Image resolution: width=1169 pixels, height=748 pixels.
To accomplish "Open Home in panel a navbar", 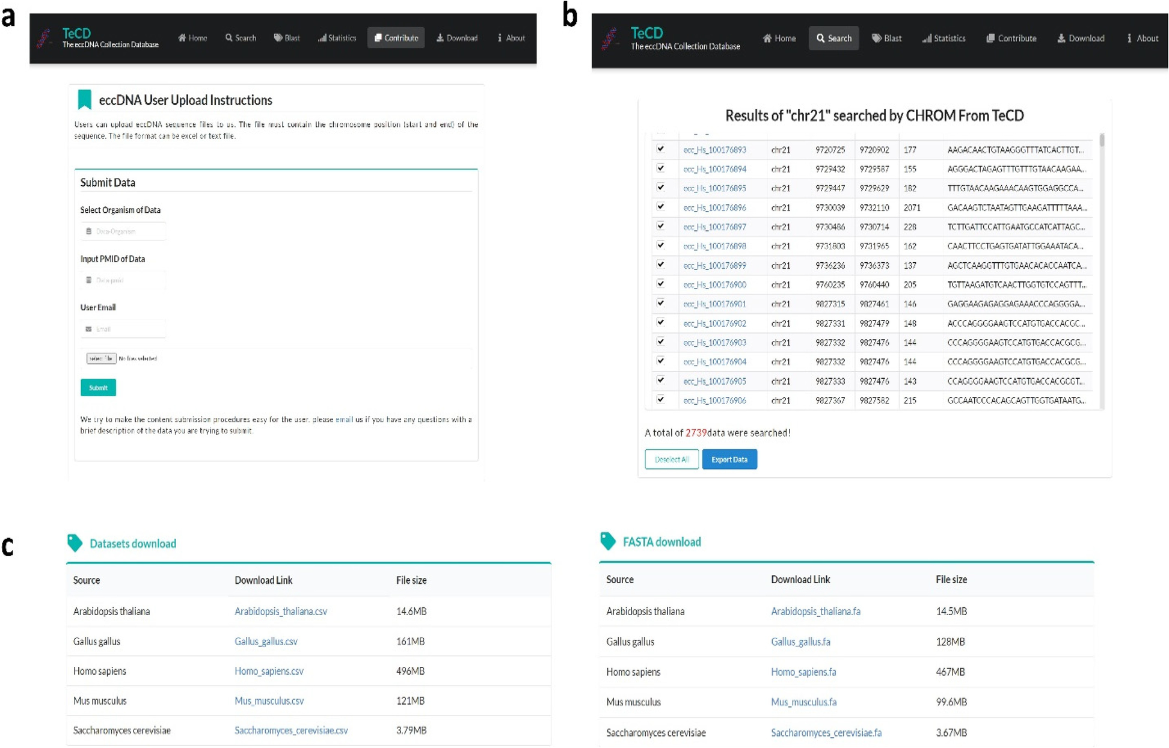I will 192,38.
